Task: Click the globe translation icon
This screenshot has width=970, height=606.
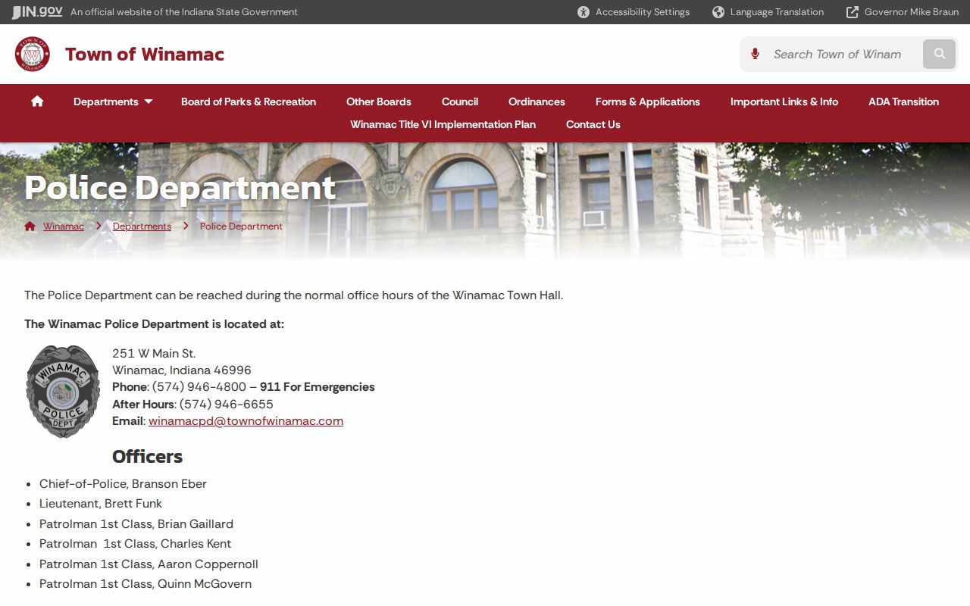Action: pos(718,12)
